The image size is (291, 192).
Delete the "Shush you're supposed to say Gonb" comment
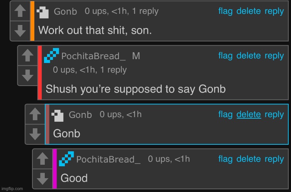[x=249, y=56]
